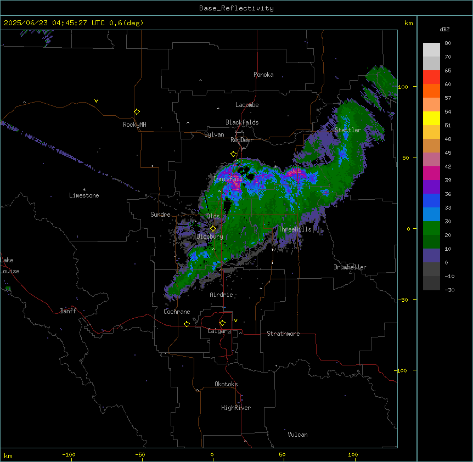Click the Drumheller label
The image size is (473, 462).
350,267
